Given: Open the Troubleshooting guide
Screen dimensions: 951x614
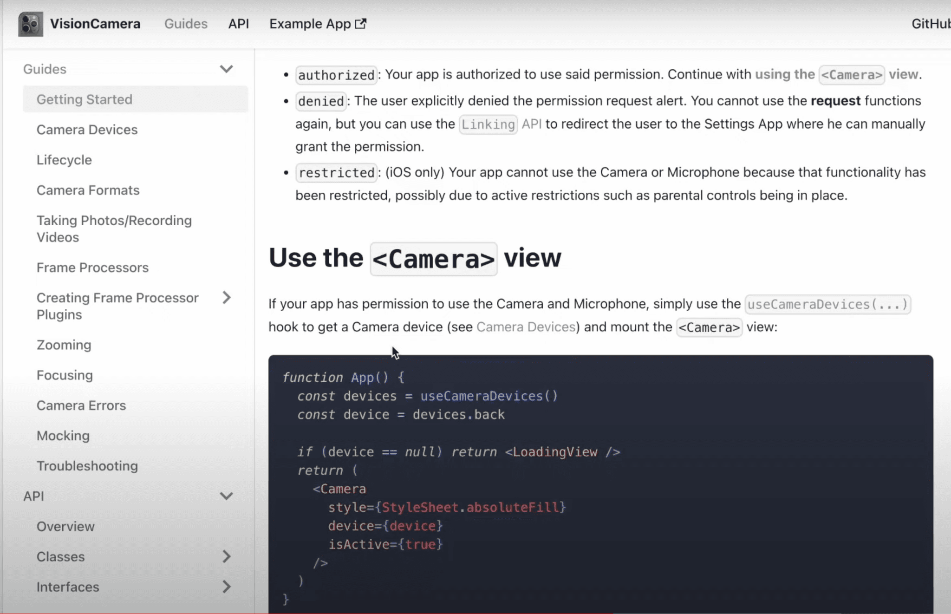Looking at the screenshot, I should pos(87,466).
